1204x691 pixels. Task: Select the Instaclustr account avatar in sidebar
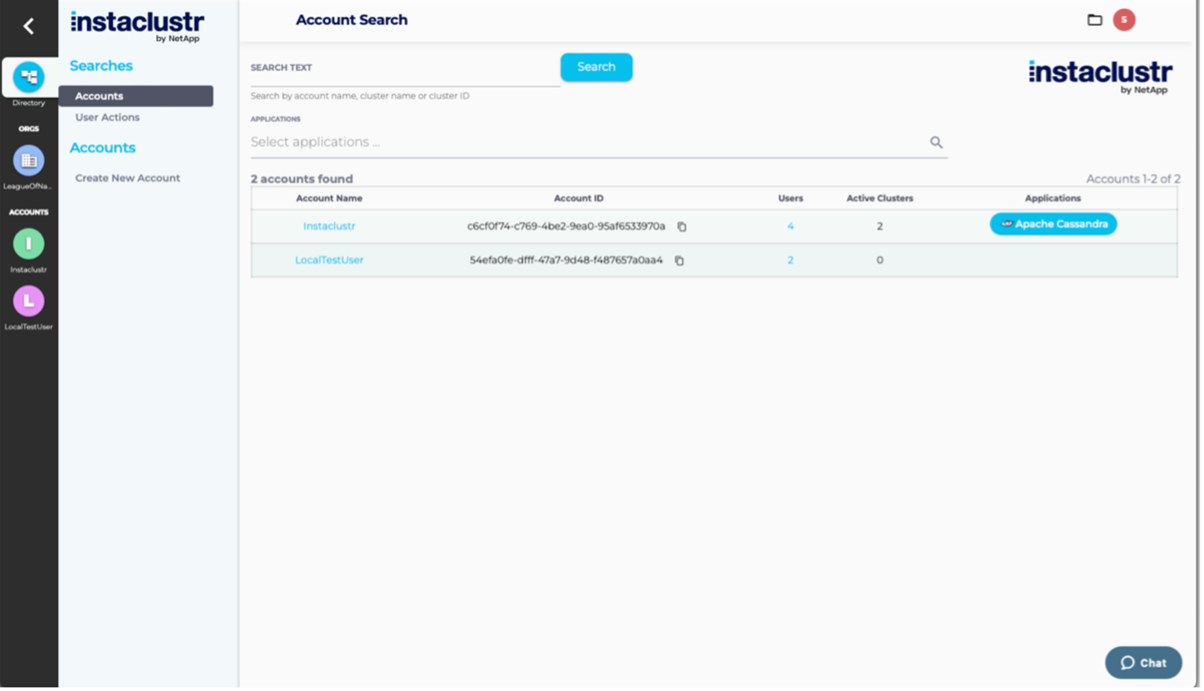29,243
